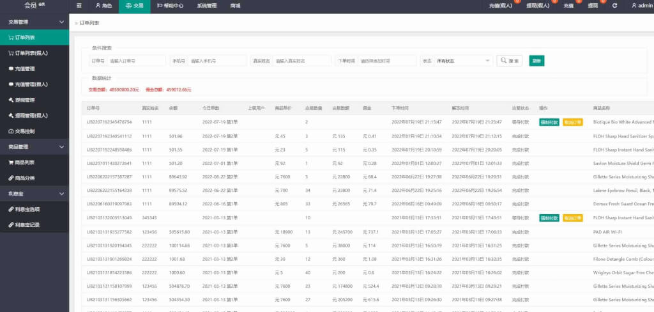Image resolution: width=654 pixels, height=312 pixels.
Task: Open 利息宝记录 link icon entry
Action: click(34, 224)
